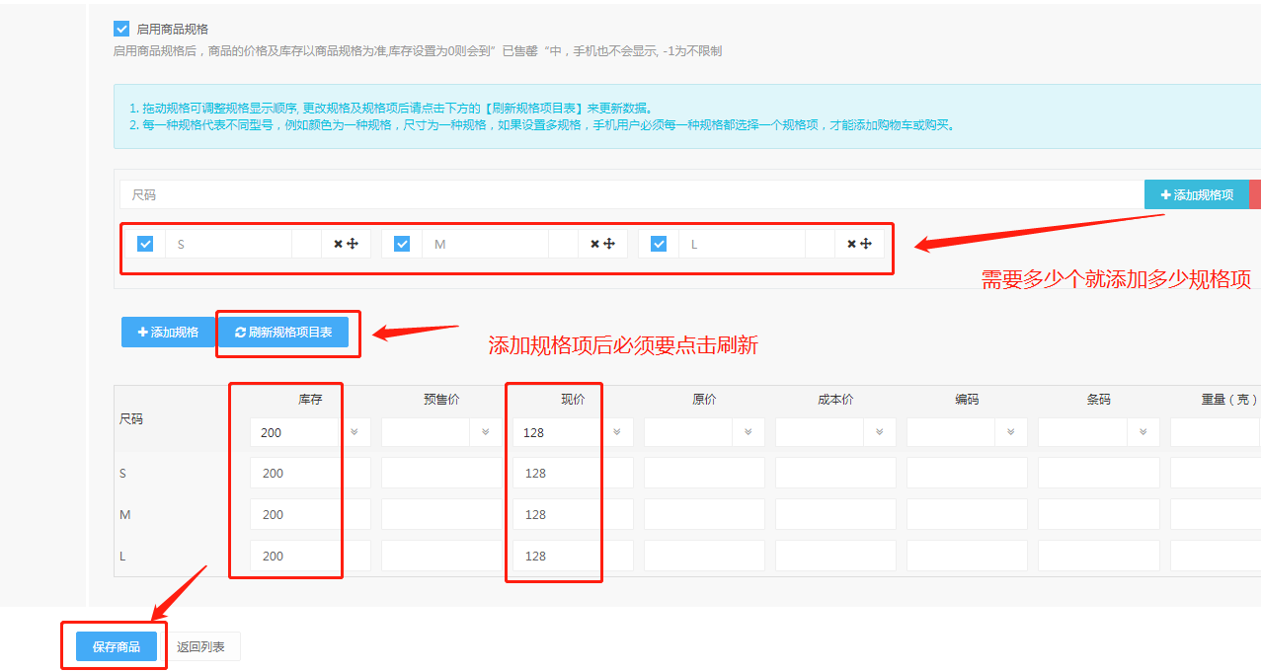Edit 库存 field in row L
Image resolution: width=1261 pixels, height=672 pixels.
point(310,556)
